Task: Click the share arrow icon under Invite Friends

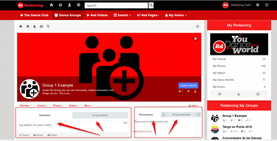Action: click(x=188, y=91)
